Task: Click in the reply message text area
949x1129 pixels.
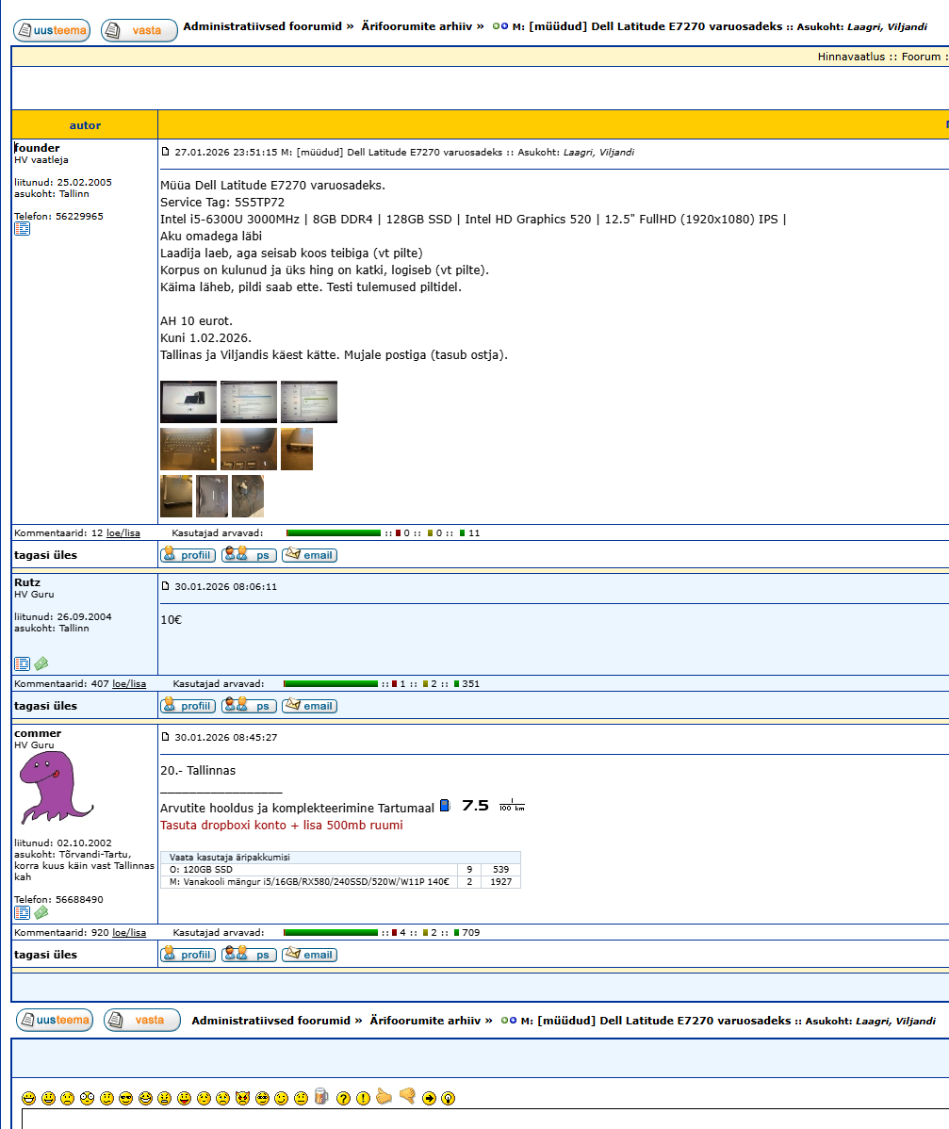Action: point(471,1120)
